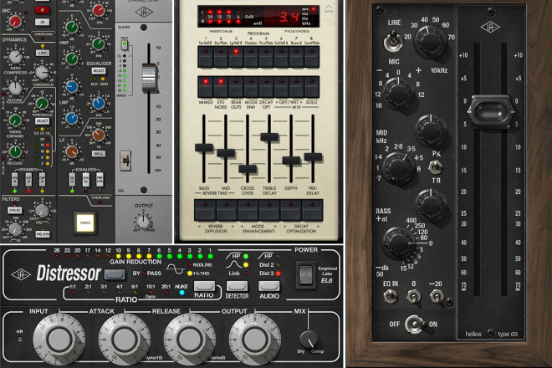Click the reverb PRE-DELAY slider
Viewport: 552px width, 368px height.
313,157
